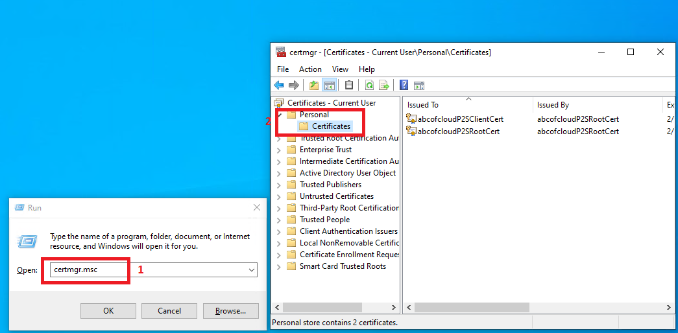Maximize the certmgr window
The image size is (678, 333).
pyautogui.click(x=631, y=52)
